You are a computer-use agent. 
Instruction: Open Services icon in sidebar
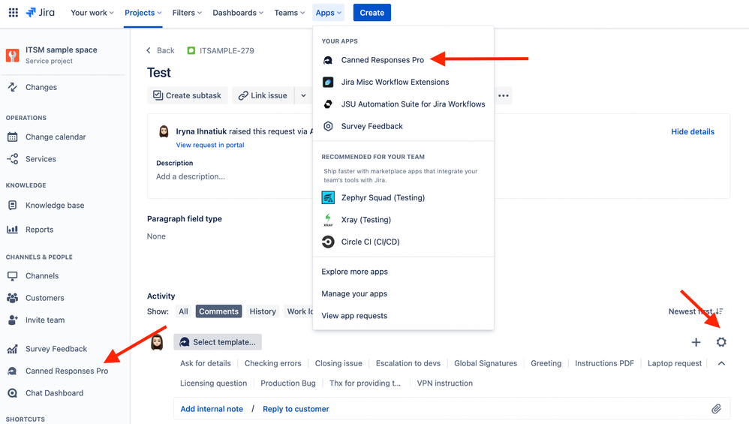[13, 159]
